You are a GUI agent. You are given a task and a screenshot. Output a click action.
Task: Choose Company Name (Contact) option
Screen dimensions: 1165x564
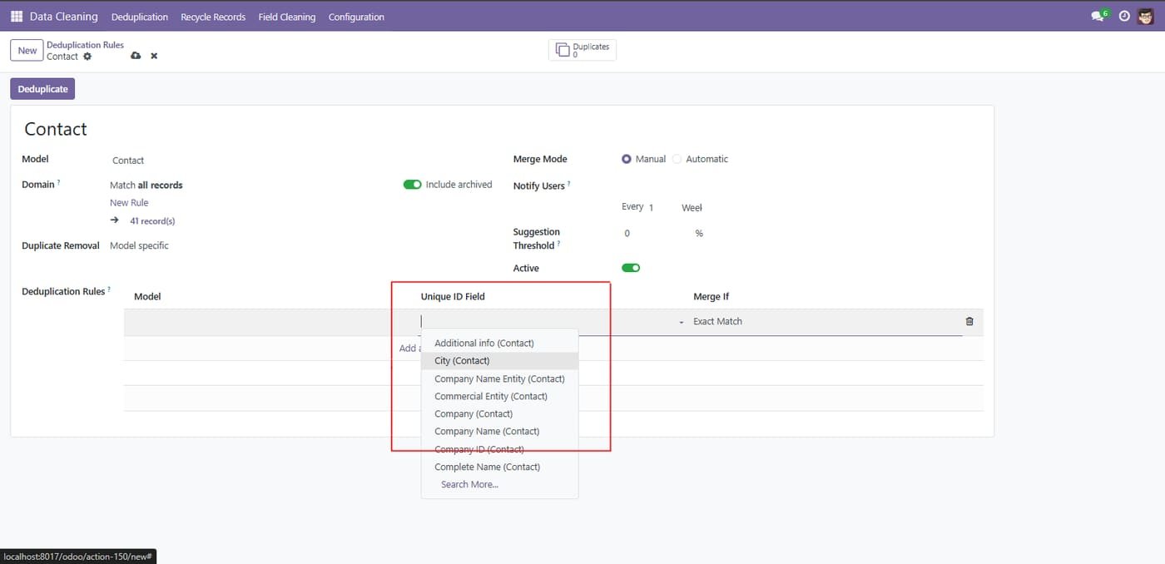(499, 431)
